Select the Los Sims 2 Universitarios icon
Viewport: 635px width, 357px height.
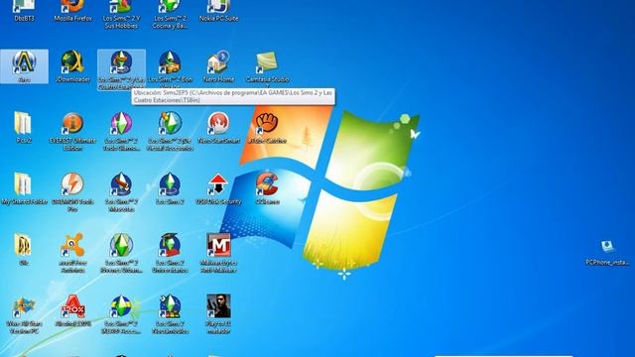[x=170, y=253]
